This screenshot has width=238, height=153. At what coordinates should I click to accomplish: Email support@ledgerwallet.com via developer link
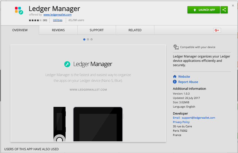199,118
